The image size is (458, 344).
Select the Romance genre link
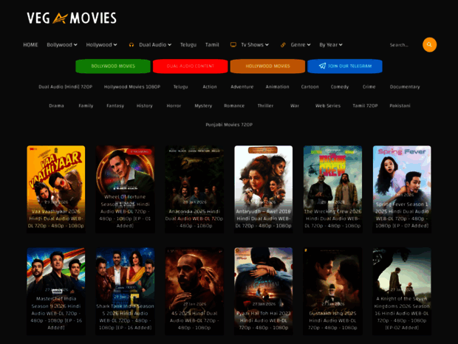[x=234, y=106]
